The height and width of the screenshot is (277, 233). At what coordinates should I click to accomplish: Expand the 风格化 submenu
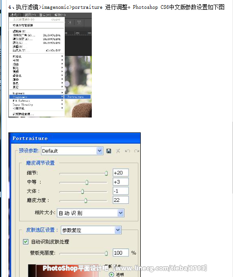click(37, 56)
